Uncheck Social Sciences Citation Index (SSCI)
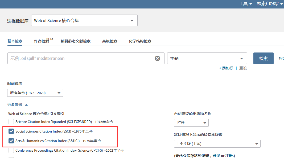Screen dimensions: 284x158 click(x=11, y=131)
